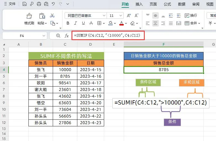Click the increase font size A+ icon

point(129,15)
